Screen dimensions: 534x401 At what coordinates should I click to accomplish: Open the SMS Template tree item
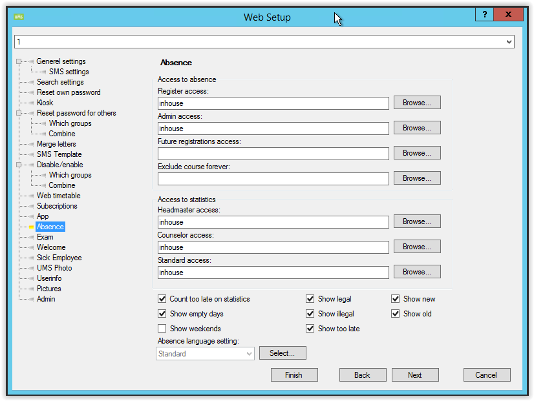(59, 154)
